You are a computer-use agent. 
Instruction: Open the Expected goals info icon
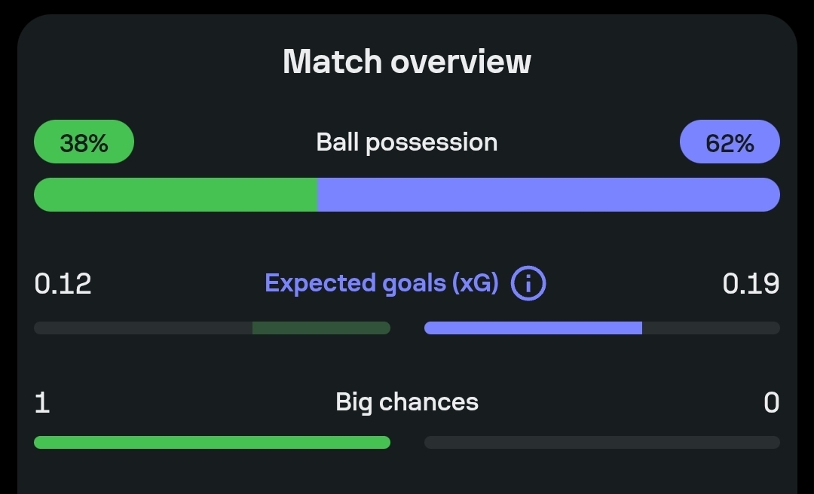coord(528,283)
